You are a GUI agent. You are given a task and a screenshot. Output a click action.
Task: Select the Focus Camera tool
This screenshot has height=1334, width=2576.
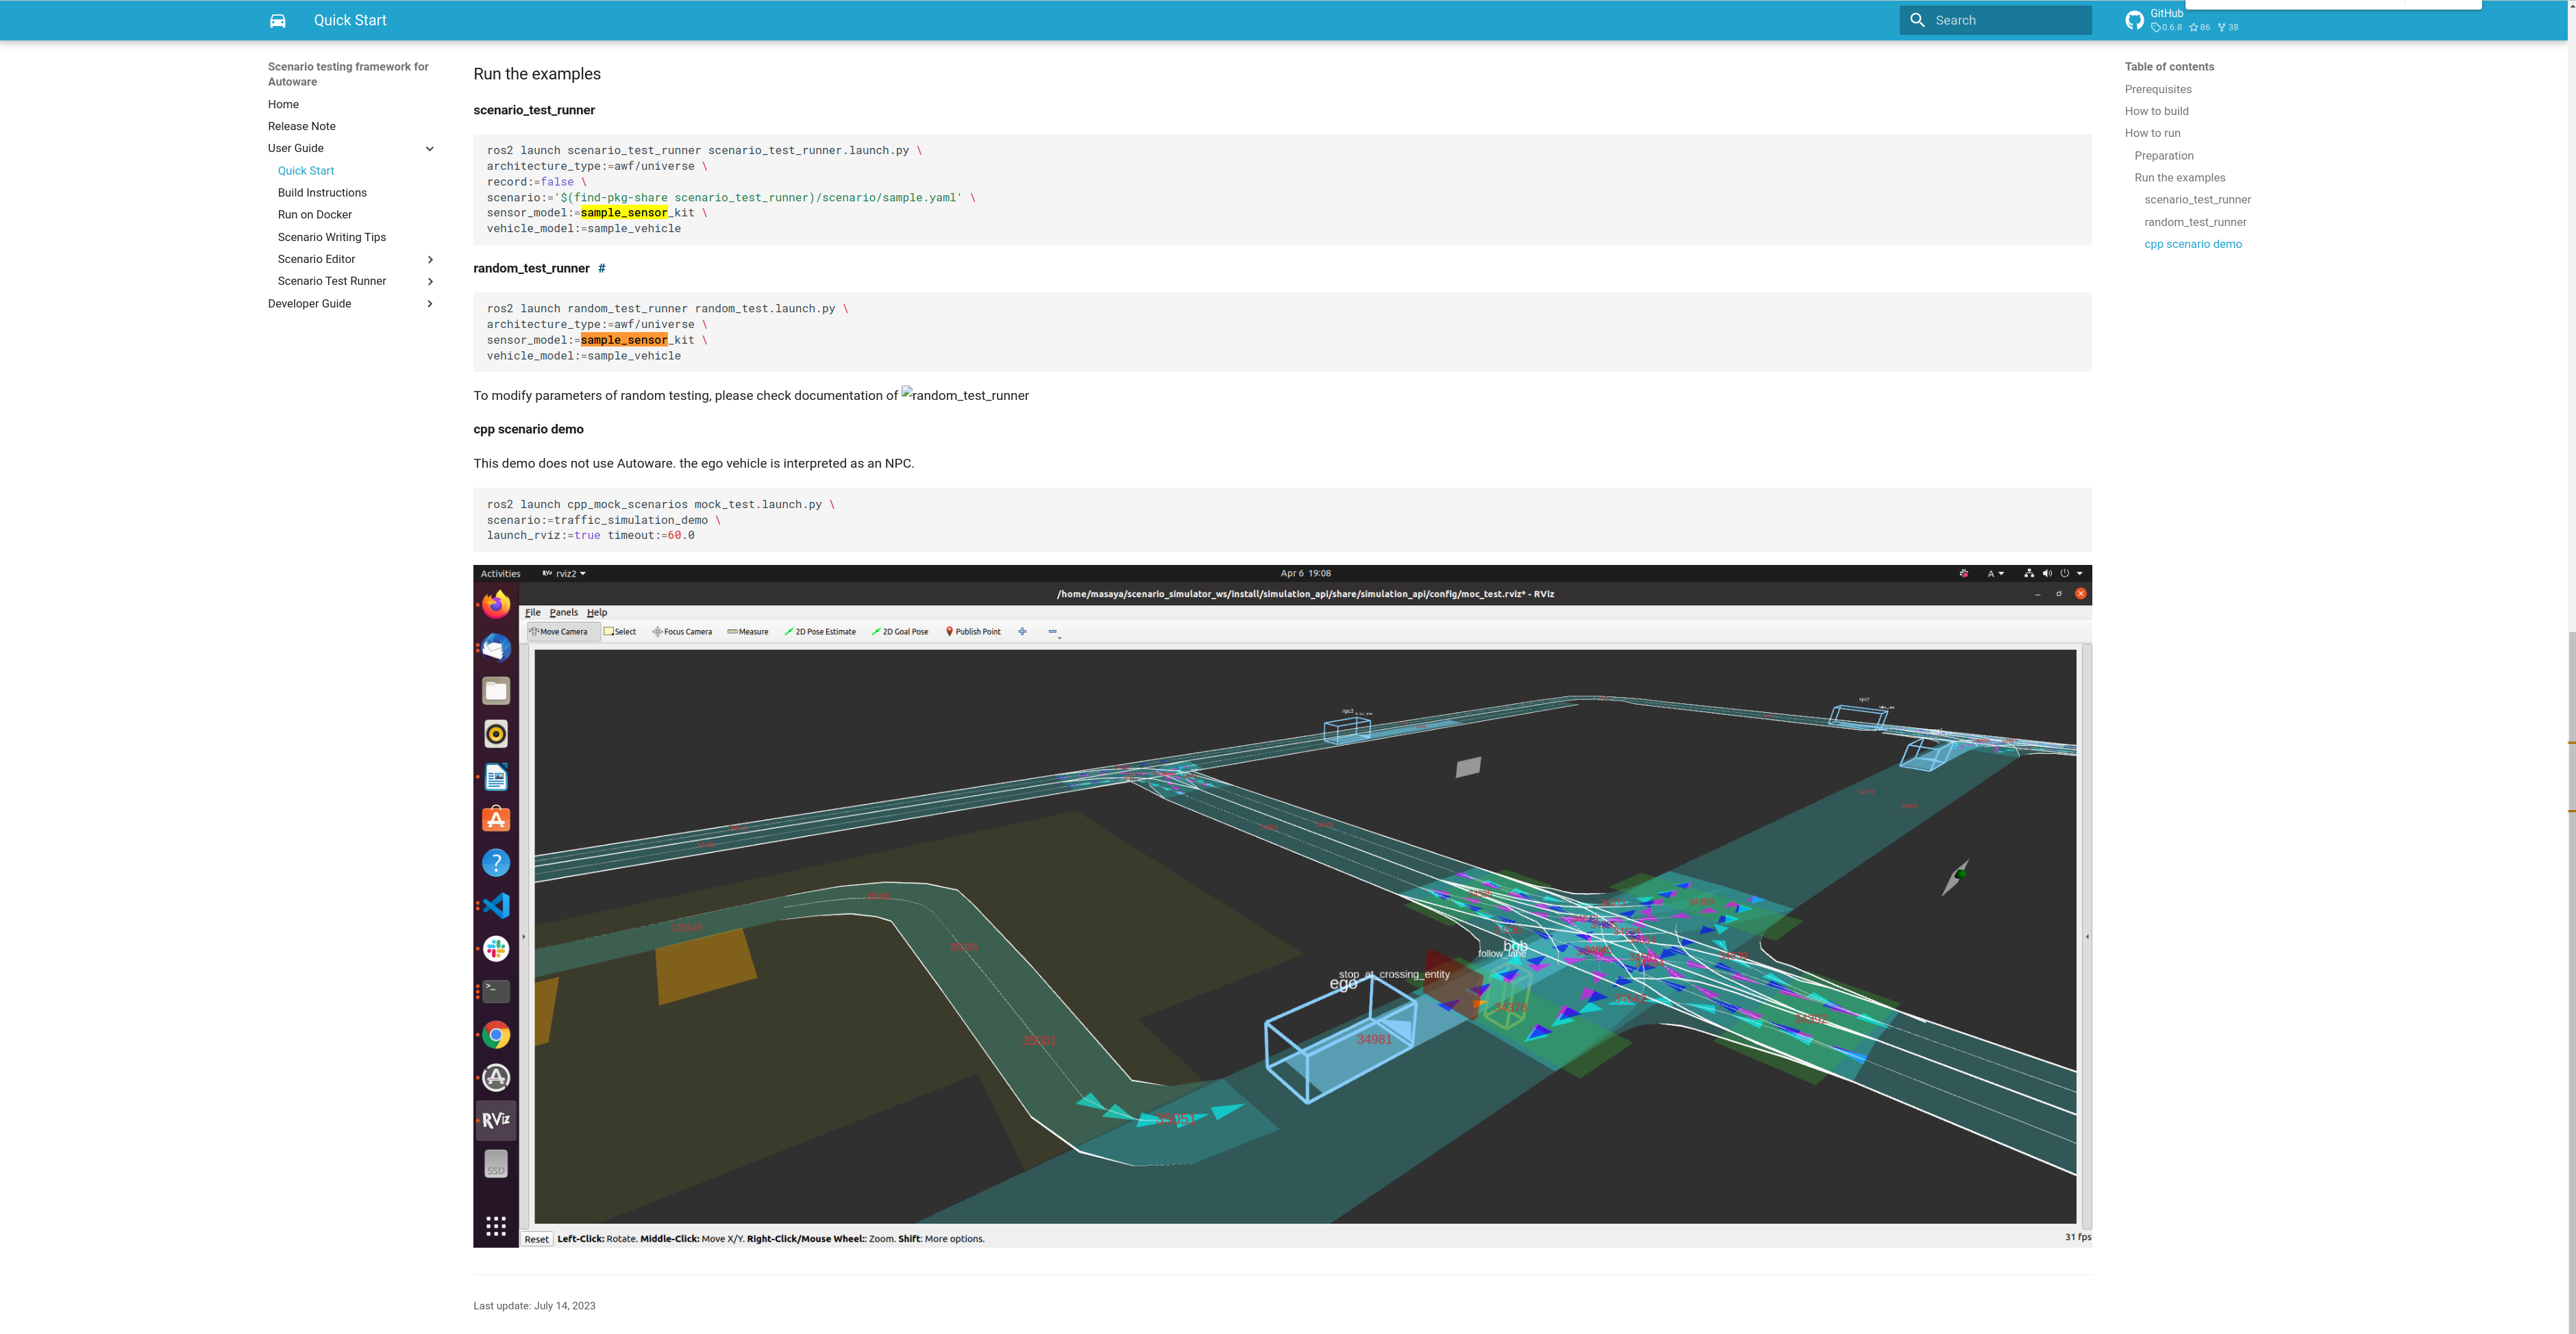[682, 631]
